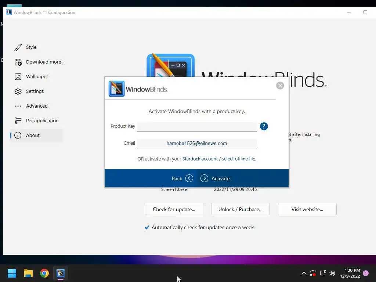Open the Advanced section

(x=37, y=106)
